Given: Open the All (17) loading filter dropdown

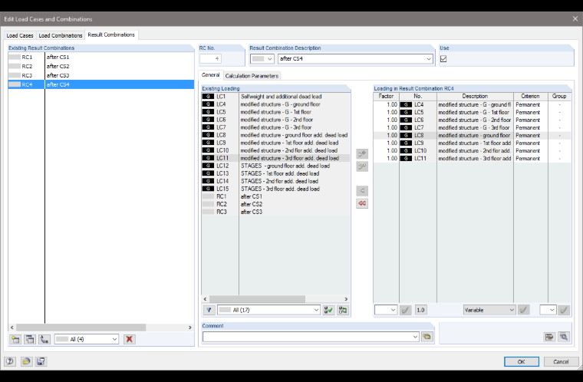Looking at the screenshot, I should [x=316, y=310].
